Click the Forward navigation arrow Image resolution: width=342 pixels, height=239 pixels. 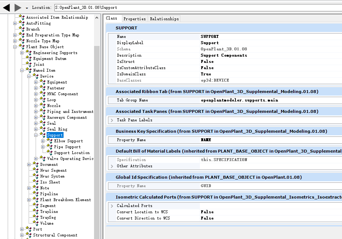point(18,7)
